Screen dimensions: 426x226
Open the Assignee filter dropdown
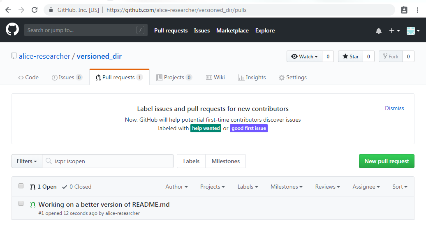click(366, 187)
